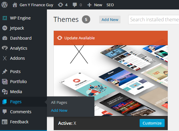The height and width of the screenshot is (131, 179).
Task: Click the Addons X icon
Action: click(5, 58)
